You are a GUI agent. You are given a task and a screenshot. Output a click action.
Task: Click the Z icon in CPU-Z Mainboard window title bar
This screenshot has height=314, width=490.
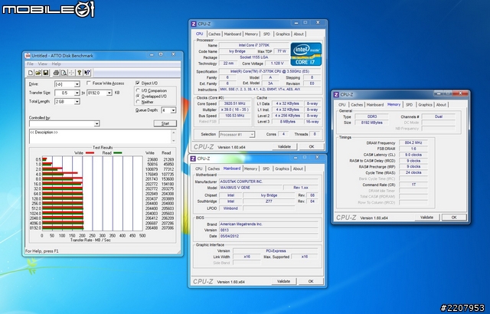pyautogui.click(x=193, y=159)
